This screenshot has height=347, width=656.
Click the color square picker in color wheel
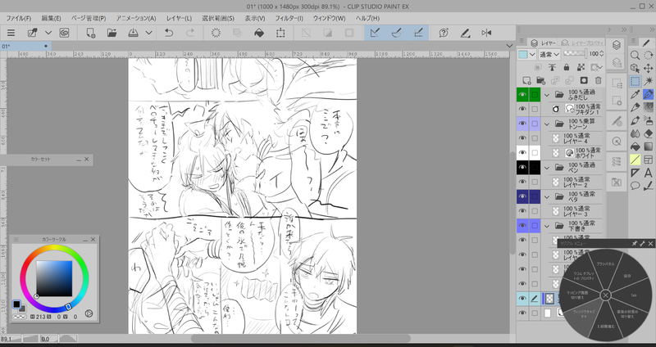coord(54,278)
